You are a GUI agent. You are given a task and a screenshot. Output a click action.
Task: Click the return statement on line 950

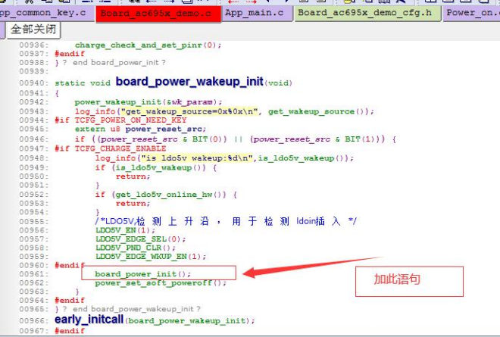133,176
